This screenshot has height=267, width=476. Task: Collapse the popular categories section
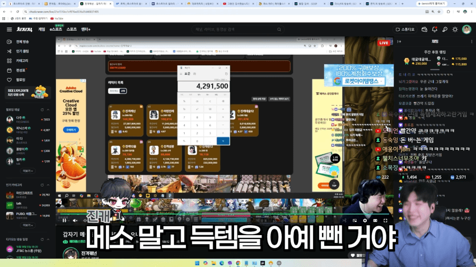[48, 185]
